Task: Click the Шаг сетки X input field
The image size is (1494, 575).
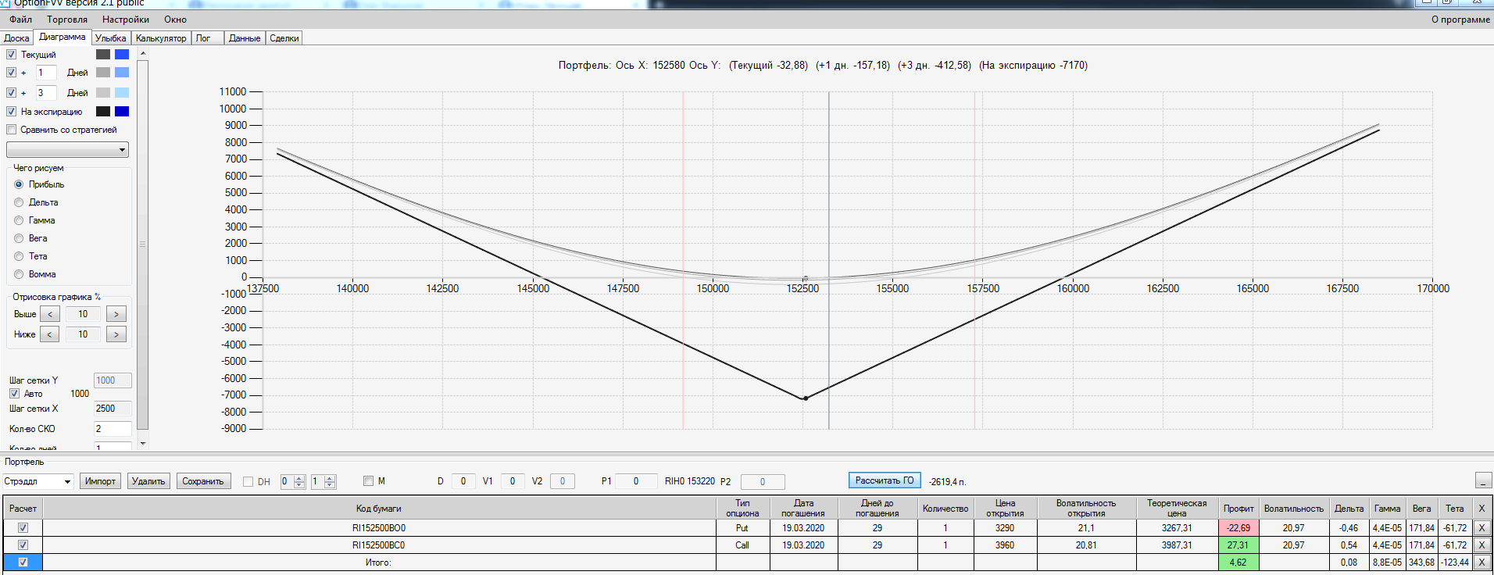Action: pos(113,409)
